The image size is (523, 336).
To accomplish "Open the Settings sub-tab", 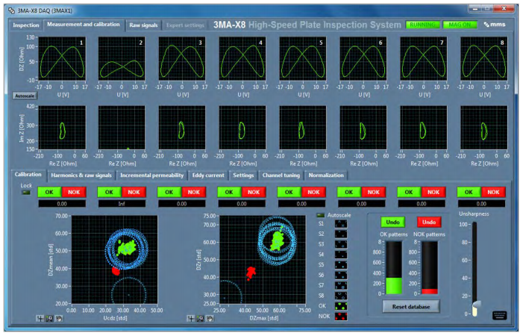I will [243, 175].
